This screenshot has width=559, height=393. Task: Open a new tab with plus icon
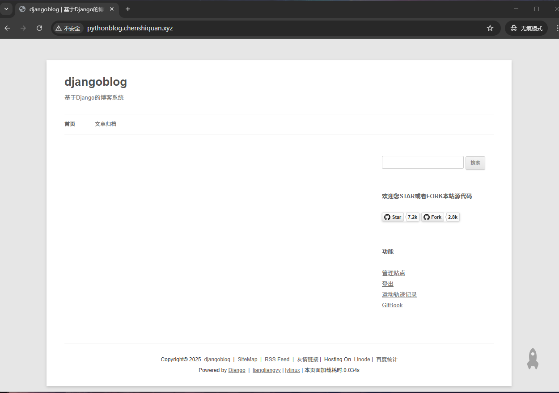[x=128, y=9]
